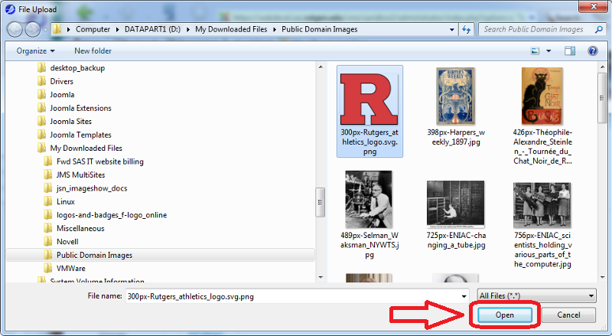The image size is (612, 336).
Task: Click the Refresh button next to address bar
Action: (x=467, y=29)
